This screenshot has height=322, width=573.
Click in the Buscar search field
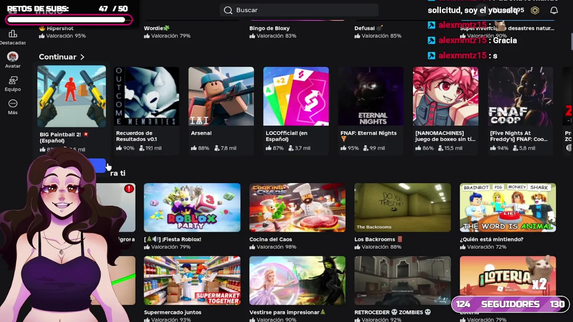(x=299, y=10)
